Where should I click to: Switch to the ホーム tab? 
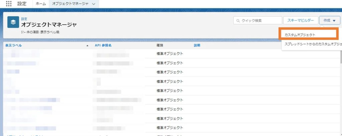(x=41, y=4)
